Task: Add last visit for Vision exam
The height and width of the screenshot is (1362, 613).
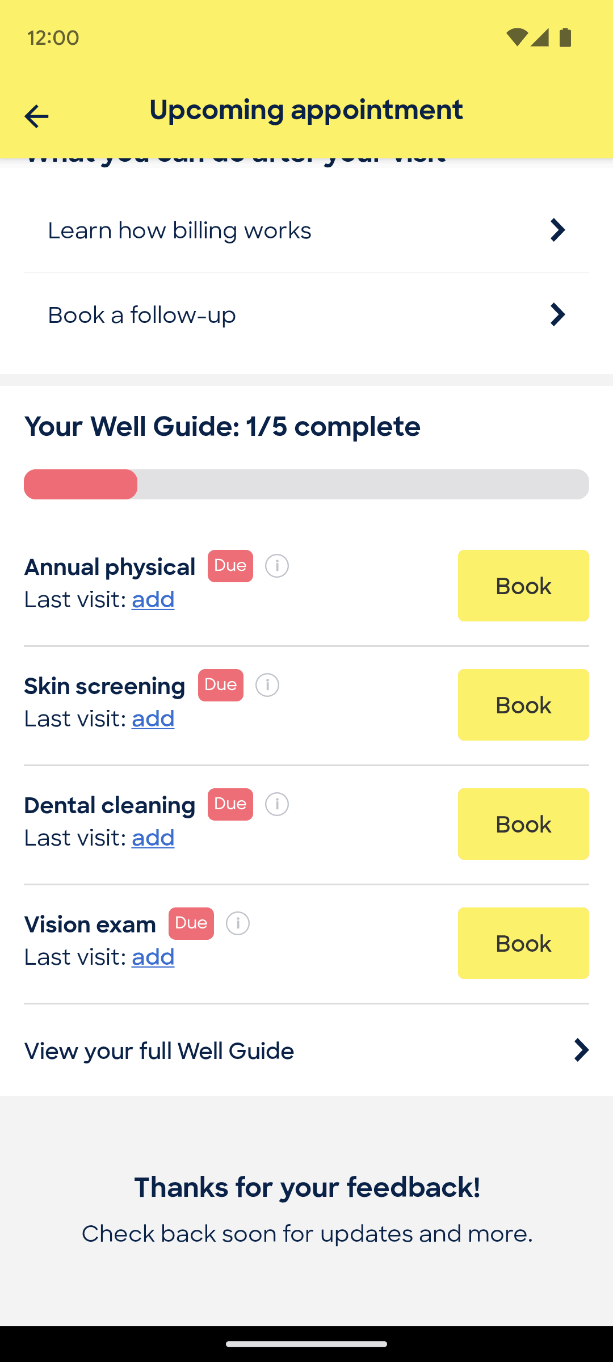Action: (153, 957)
